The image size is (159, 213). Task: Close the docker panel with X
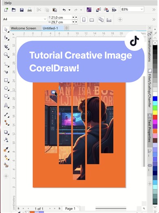click(150, 28)
